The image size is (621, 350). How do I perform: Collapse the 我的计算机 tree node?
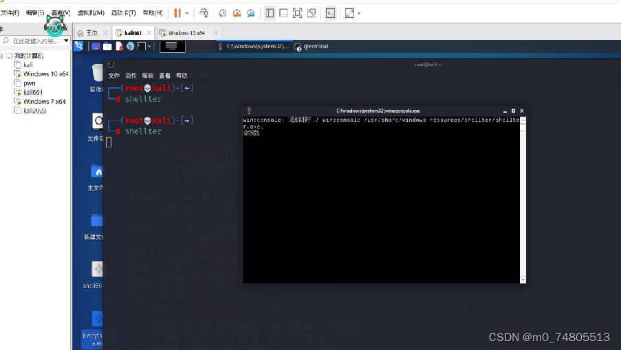point(1,56)
